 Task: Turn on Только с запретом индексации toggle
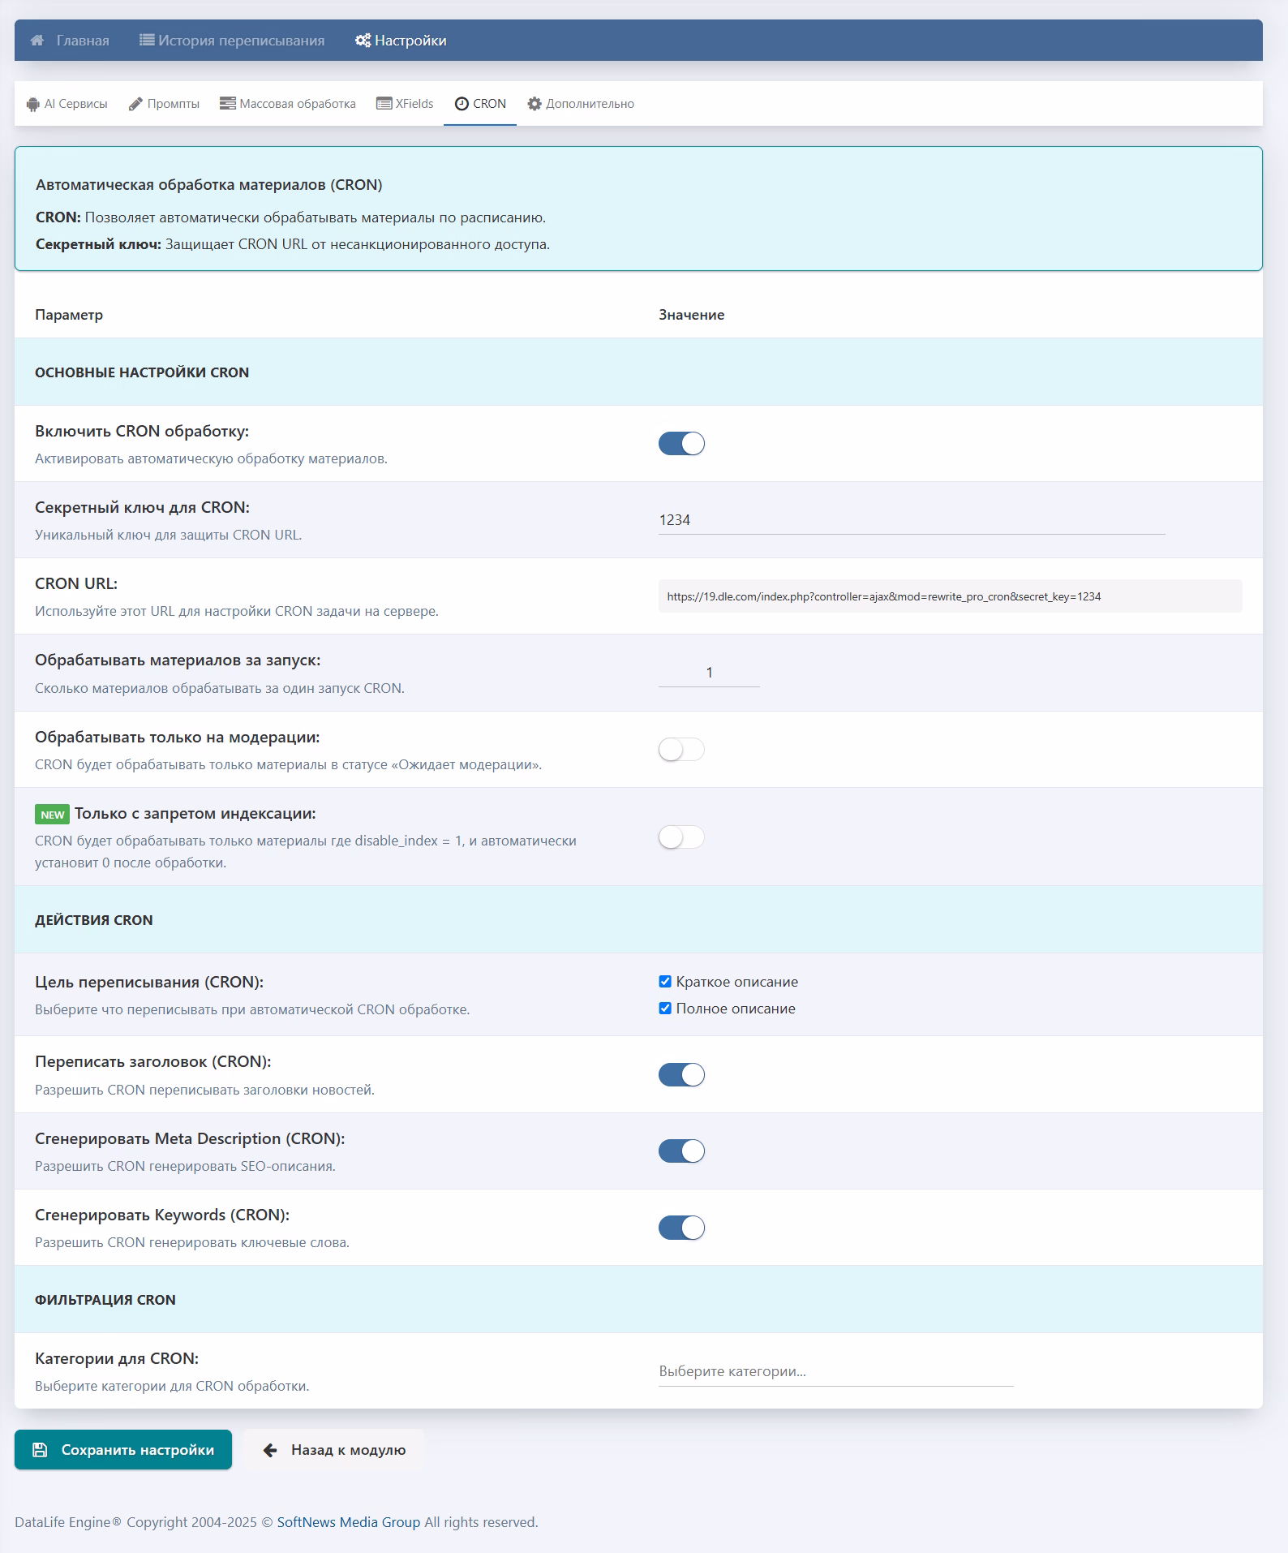681,837
